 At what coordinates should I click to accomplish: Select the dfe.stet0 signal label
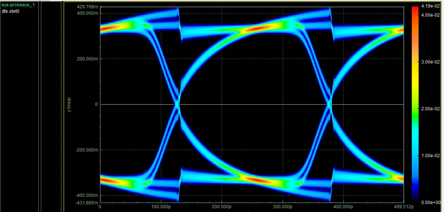(x=10, y=11)
